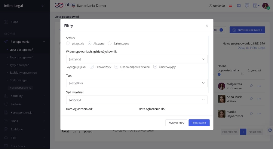Open Lista postępowań in the sidebar
273x149 pixels.
pyautogui.click(x=21, y=50)
